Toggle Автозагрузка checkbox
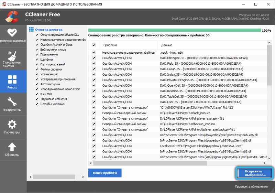The width and height of the screenshot is (275, 193). (37, 84)
